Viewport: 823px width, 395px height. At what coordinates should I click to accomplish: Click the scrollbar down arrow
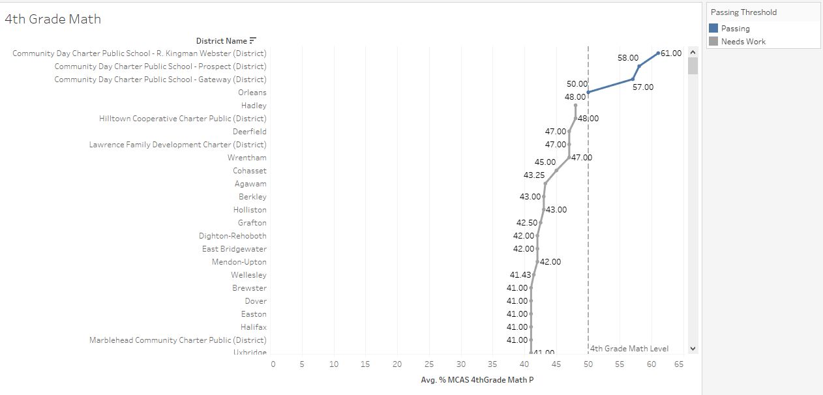692,348
